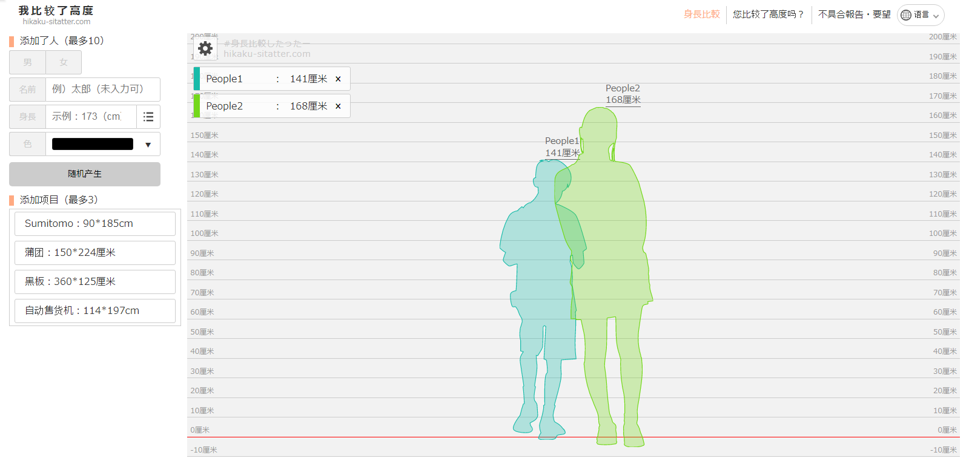The height and width of the screenshot is (461, 969).
Task: Expand the color picker dropdown arrow
Action: click(148, 145)
